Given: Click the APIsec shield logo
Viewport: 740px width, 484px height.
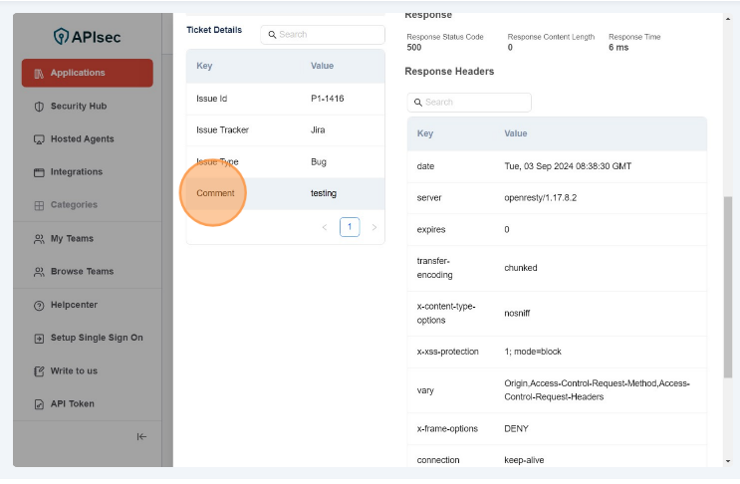Looking at the screenshot, I should pos(62,37).
